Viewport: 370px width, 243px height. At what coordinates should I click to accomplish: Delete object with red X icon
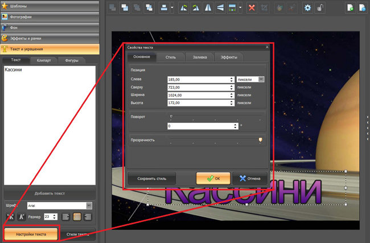(x=252, y=8)
